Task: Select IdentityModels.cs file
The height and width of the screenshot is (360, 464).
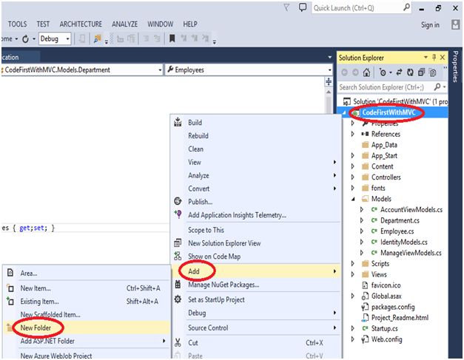Action: click(404, 242)
